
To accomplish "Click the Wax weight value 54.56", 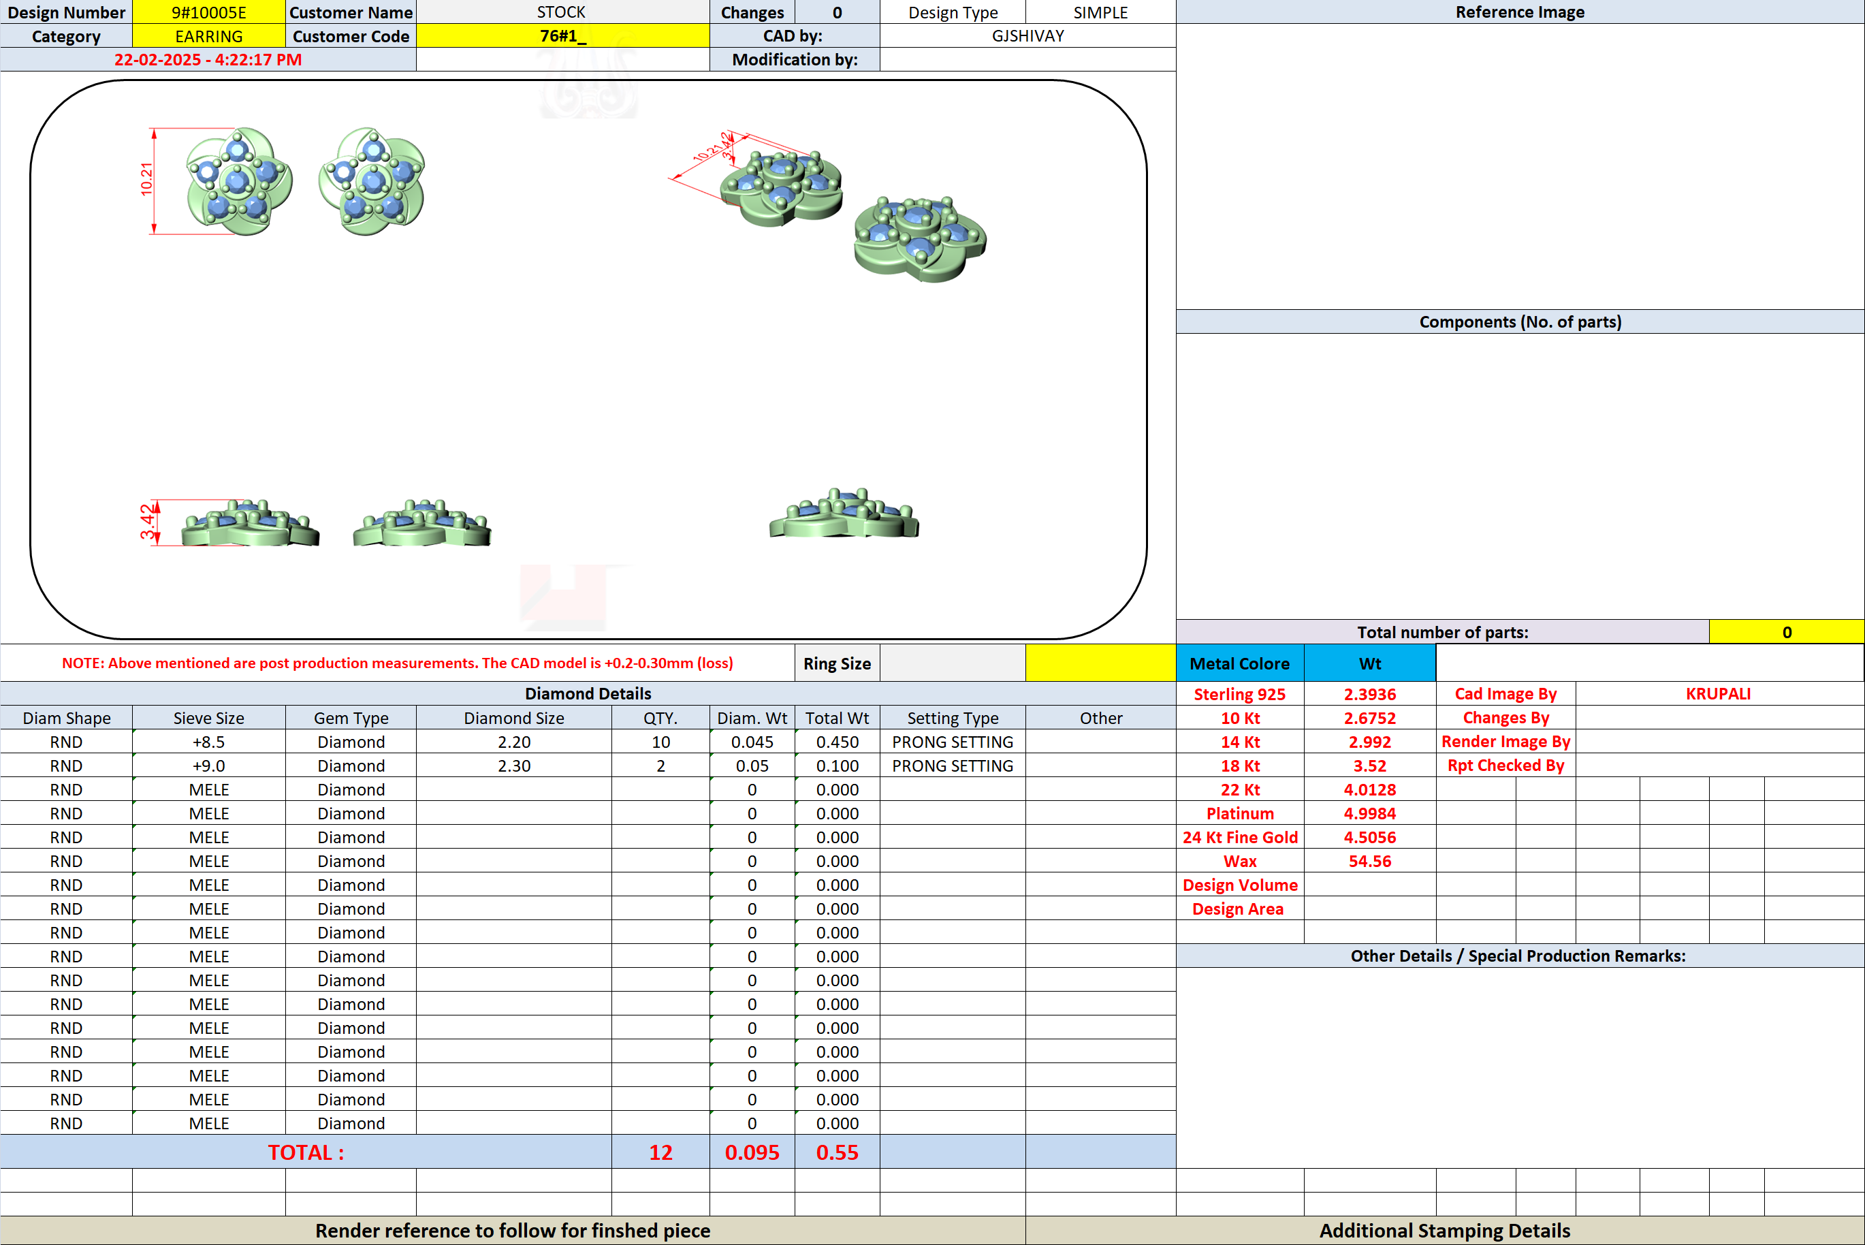I will 1370,861.
